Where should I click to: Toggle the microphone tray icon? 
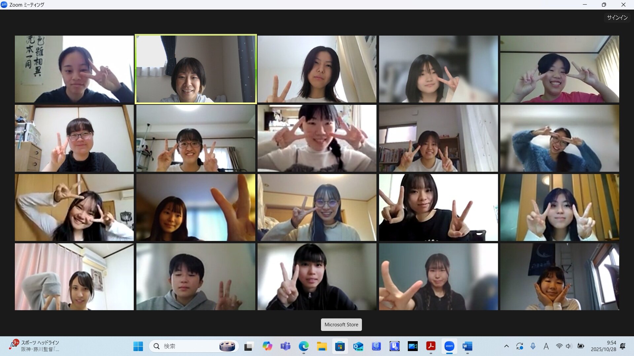pos(533,346)
